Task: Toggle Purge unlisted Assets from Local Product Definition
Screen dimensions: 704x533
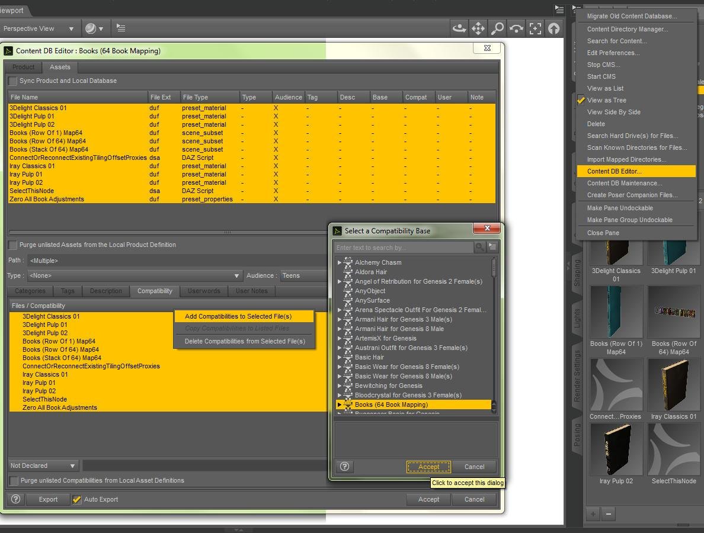Action: tap(13, 245)
